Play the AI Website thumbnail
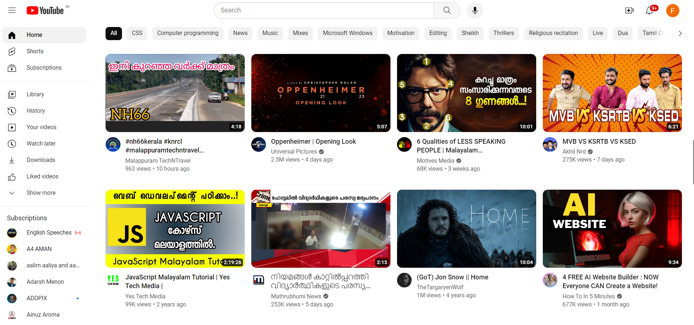The image size is (694, 325). (612, 229)
